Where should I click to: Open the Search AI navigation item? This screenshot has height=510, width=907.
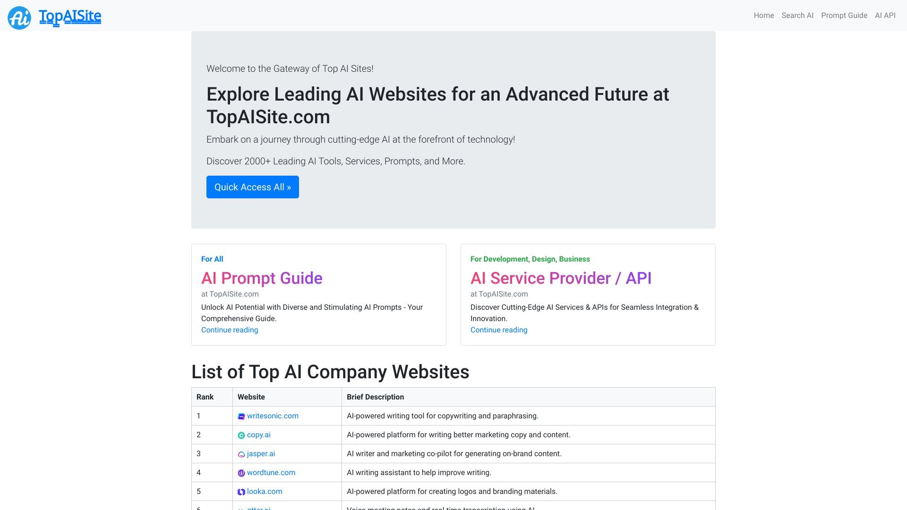(797, 15)
